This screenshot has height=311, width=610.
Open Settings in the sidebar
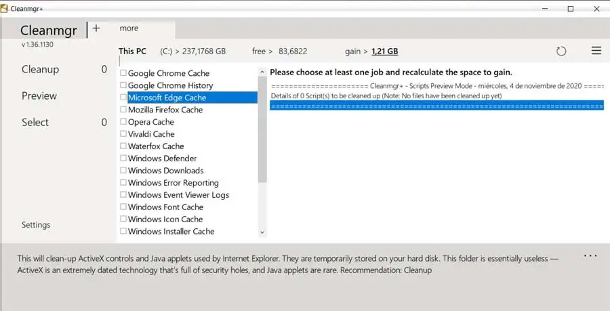pos(36,225)
